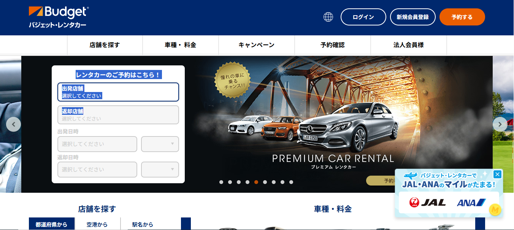Open the 返却日時 time dropdown
This screenshot has width=514, height=230.
(160, 170)
